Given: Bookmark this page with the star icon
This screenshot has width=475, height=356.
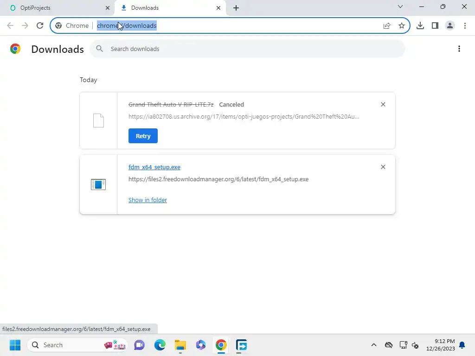Looking at the screenshot, I should pos(401,25).
